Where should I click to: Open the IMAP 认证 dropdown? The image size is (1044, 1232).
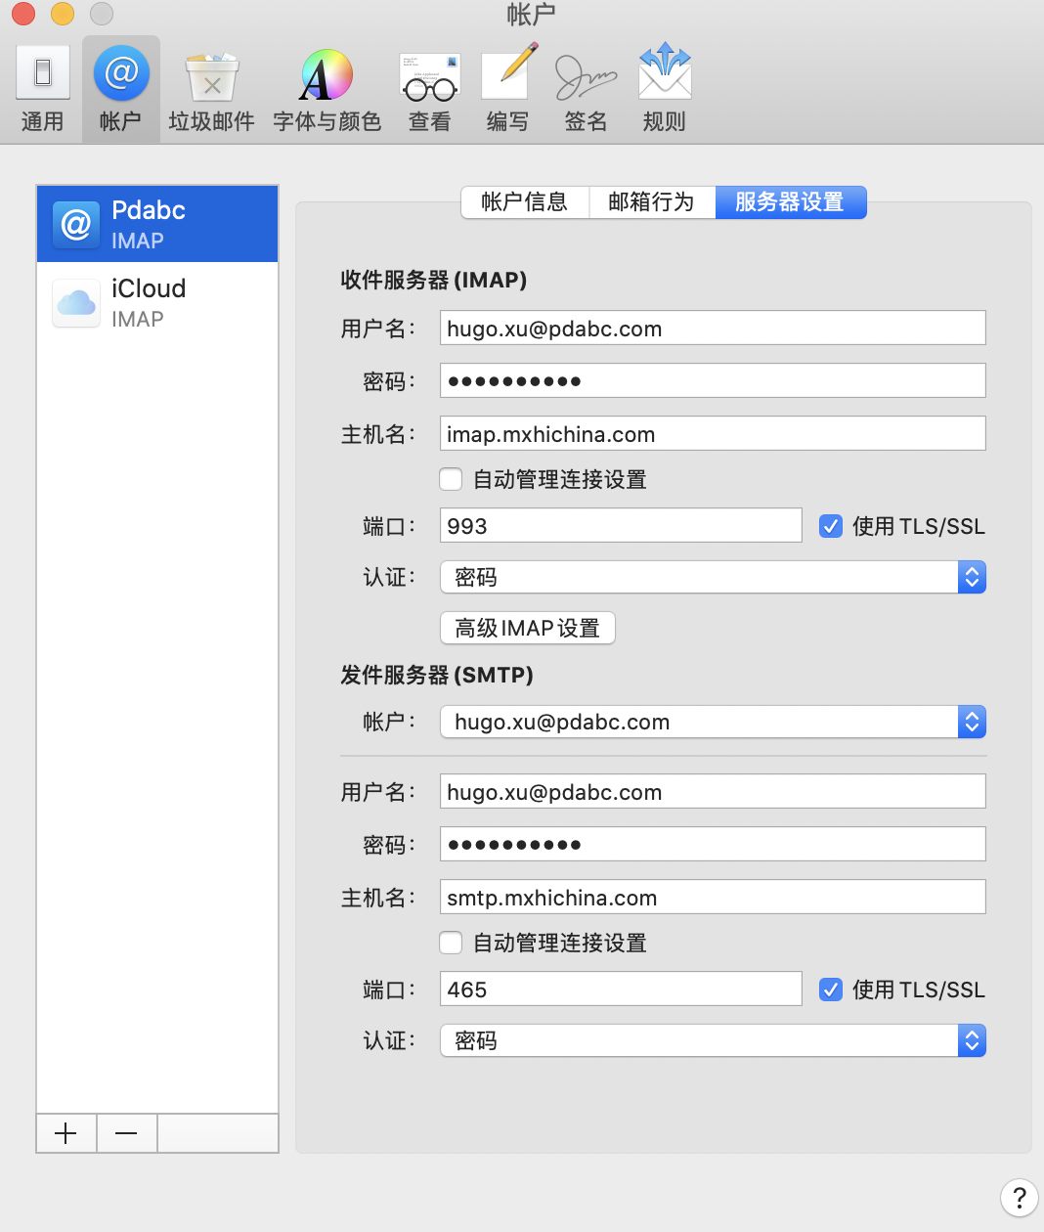click(972, 577)
